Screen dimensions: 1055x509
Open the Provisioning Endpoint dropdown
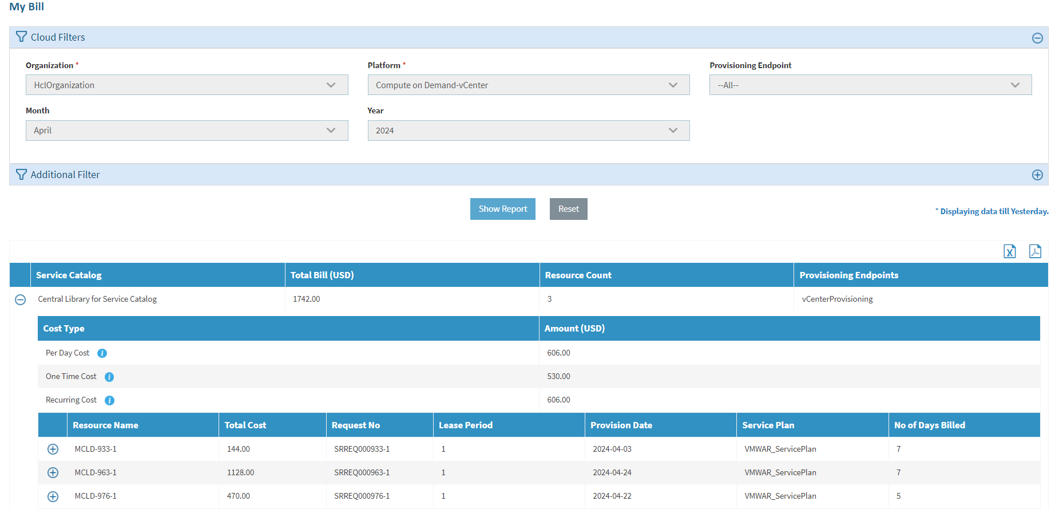tap(870, 85)
